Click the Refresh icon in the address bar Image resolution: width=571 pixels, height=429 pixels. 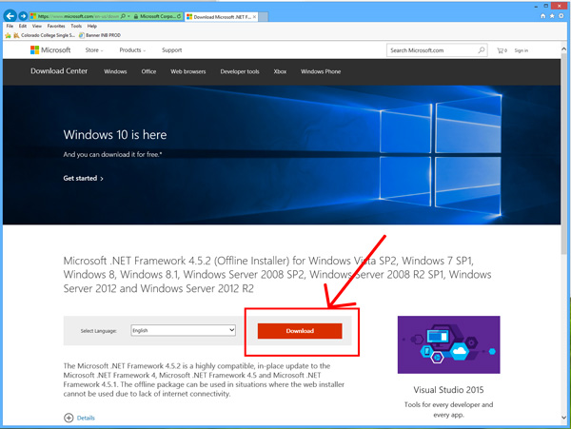pos(179,16)
